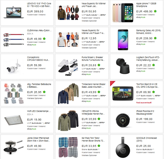Open the iRobot Roomba 612 listing title
This screenshot has height=159, width=164.
pos(145,112)
